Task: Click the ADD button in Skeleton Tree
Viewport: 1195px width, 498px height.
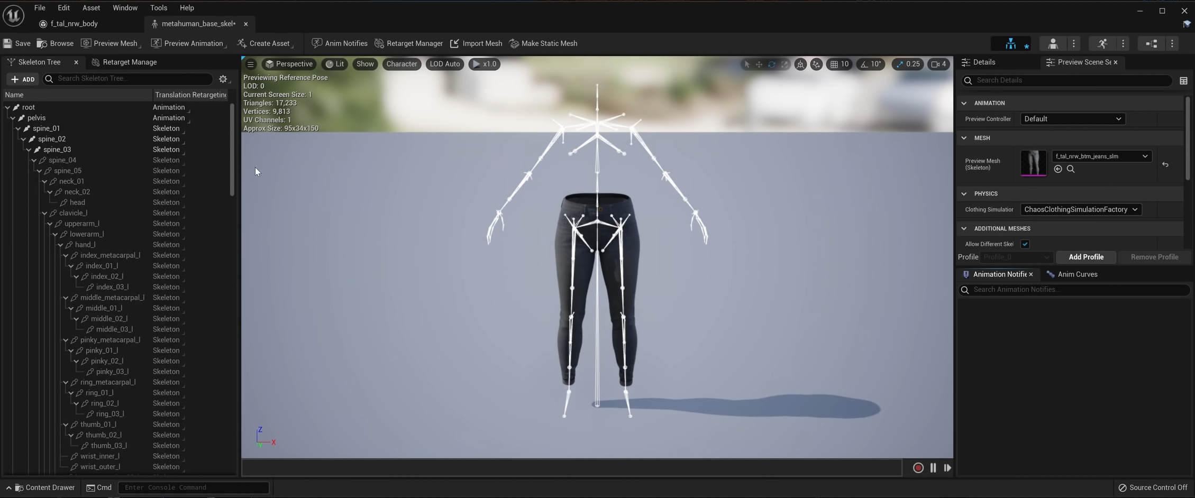Action: click(23, 79)
